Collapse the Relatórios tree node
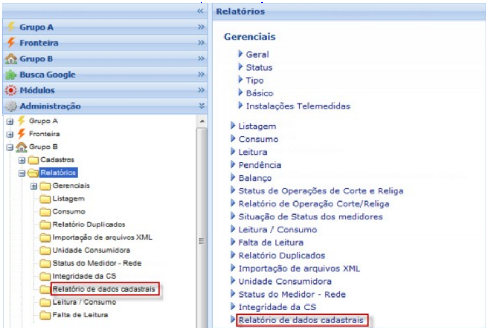 [x=22, y=173]
